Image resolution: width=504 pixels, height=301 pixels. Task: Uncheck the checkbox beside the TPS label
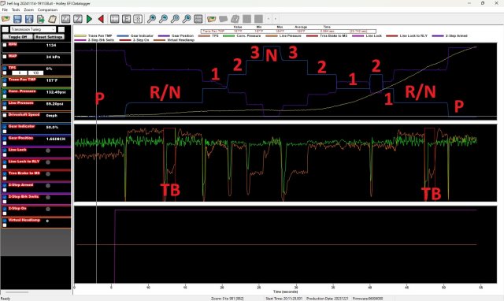(x=5, y=69)
